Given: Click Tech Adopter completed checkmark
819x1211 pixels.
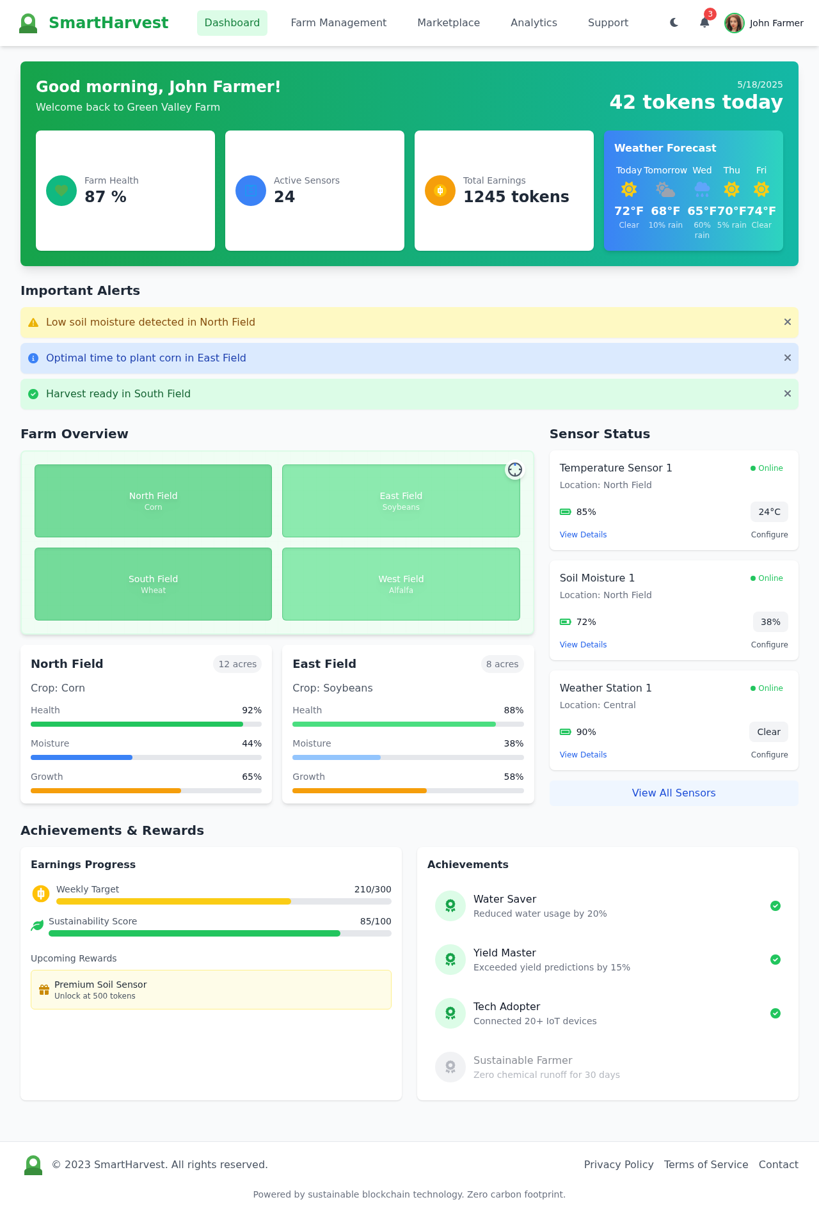Looking at the screenshot, I should coord(775,1013).
